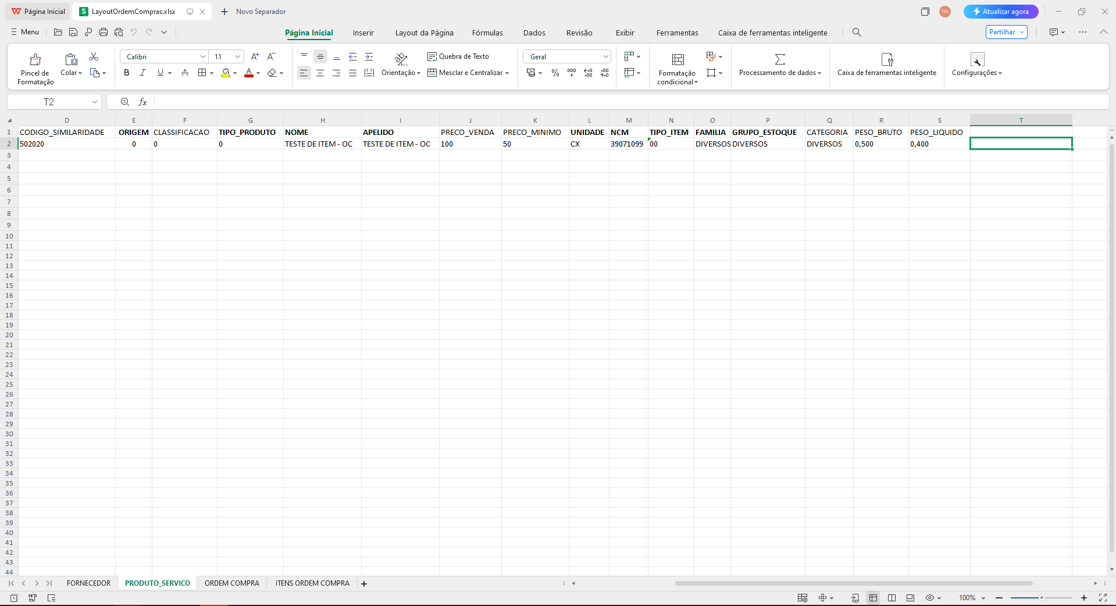Apply strikethrough formatting icon
The height and width of the screenshot is (606, 1116).
[x=185, y=73]
